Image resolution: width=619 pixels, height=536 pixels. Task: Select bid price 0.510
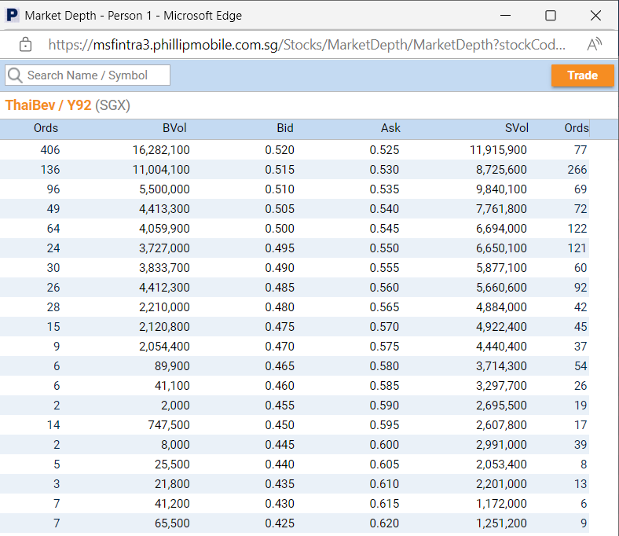click(x=280, y=189)
